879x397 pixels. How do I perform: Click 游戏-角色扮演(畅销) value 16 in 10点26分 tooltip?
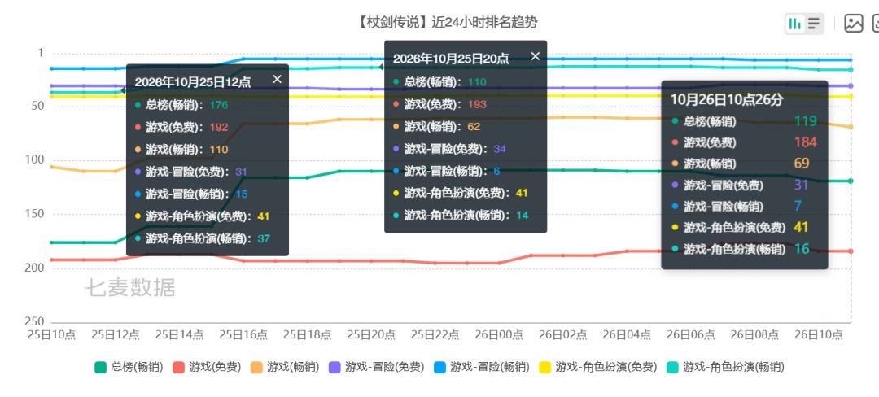tap(802, 249)
